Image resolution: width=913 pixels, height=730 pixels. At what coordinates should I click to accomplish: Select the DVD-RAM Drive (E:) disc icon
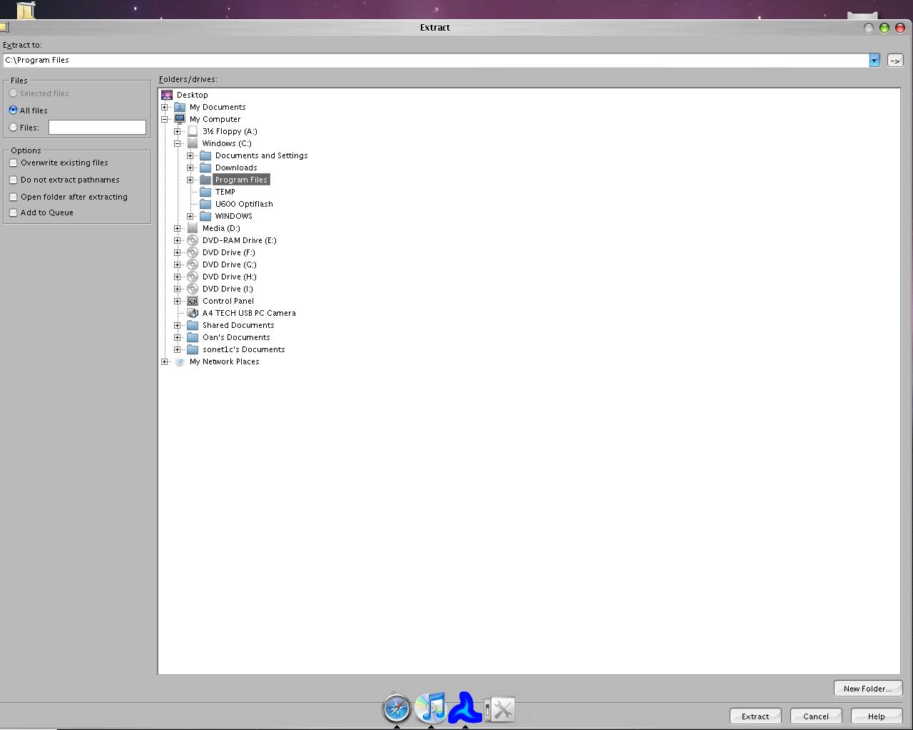click(x=193, y=240)
